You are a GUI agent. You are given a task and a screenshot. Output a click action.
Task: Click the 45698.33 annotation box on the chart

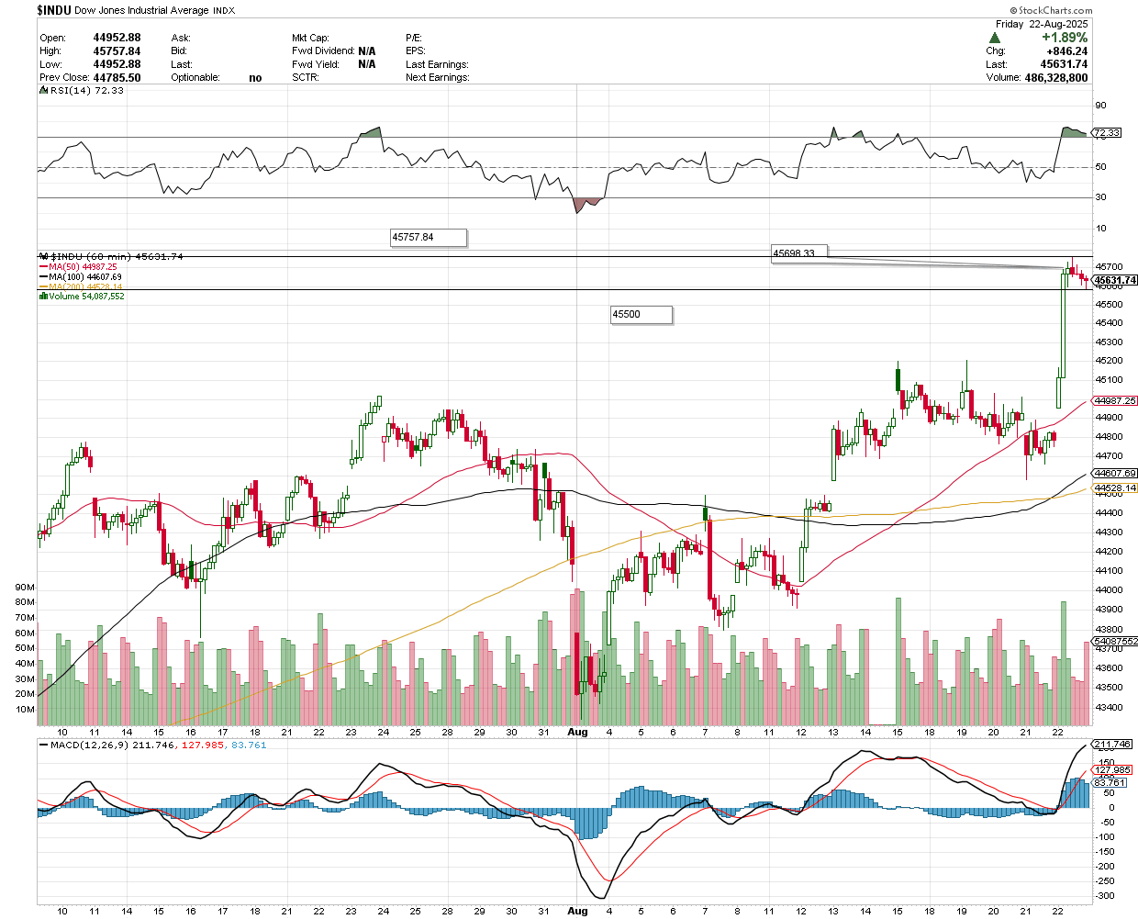pos(800,254)
